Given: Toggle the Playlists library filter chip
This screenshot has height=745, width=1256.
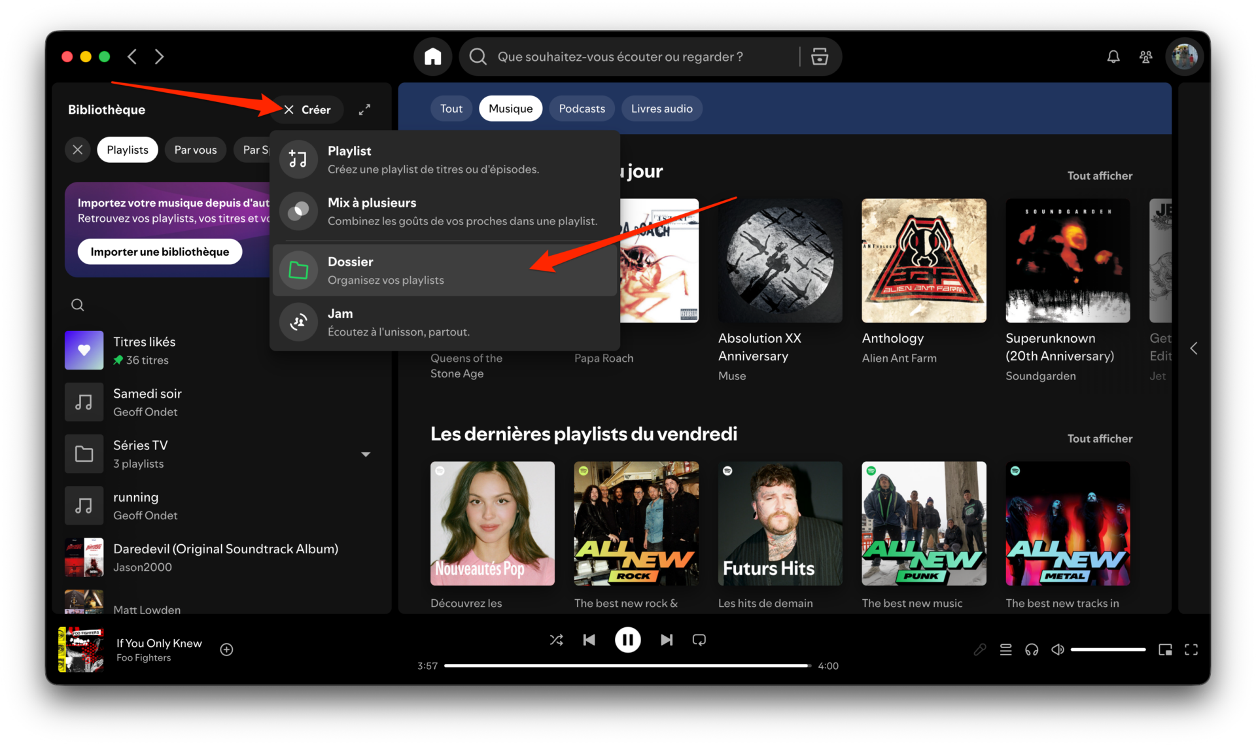Looking at the screenshot, I should point(128,150).
